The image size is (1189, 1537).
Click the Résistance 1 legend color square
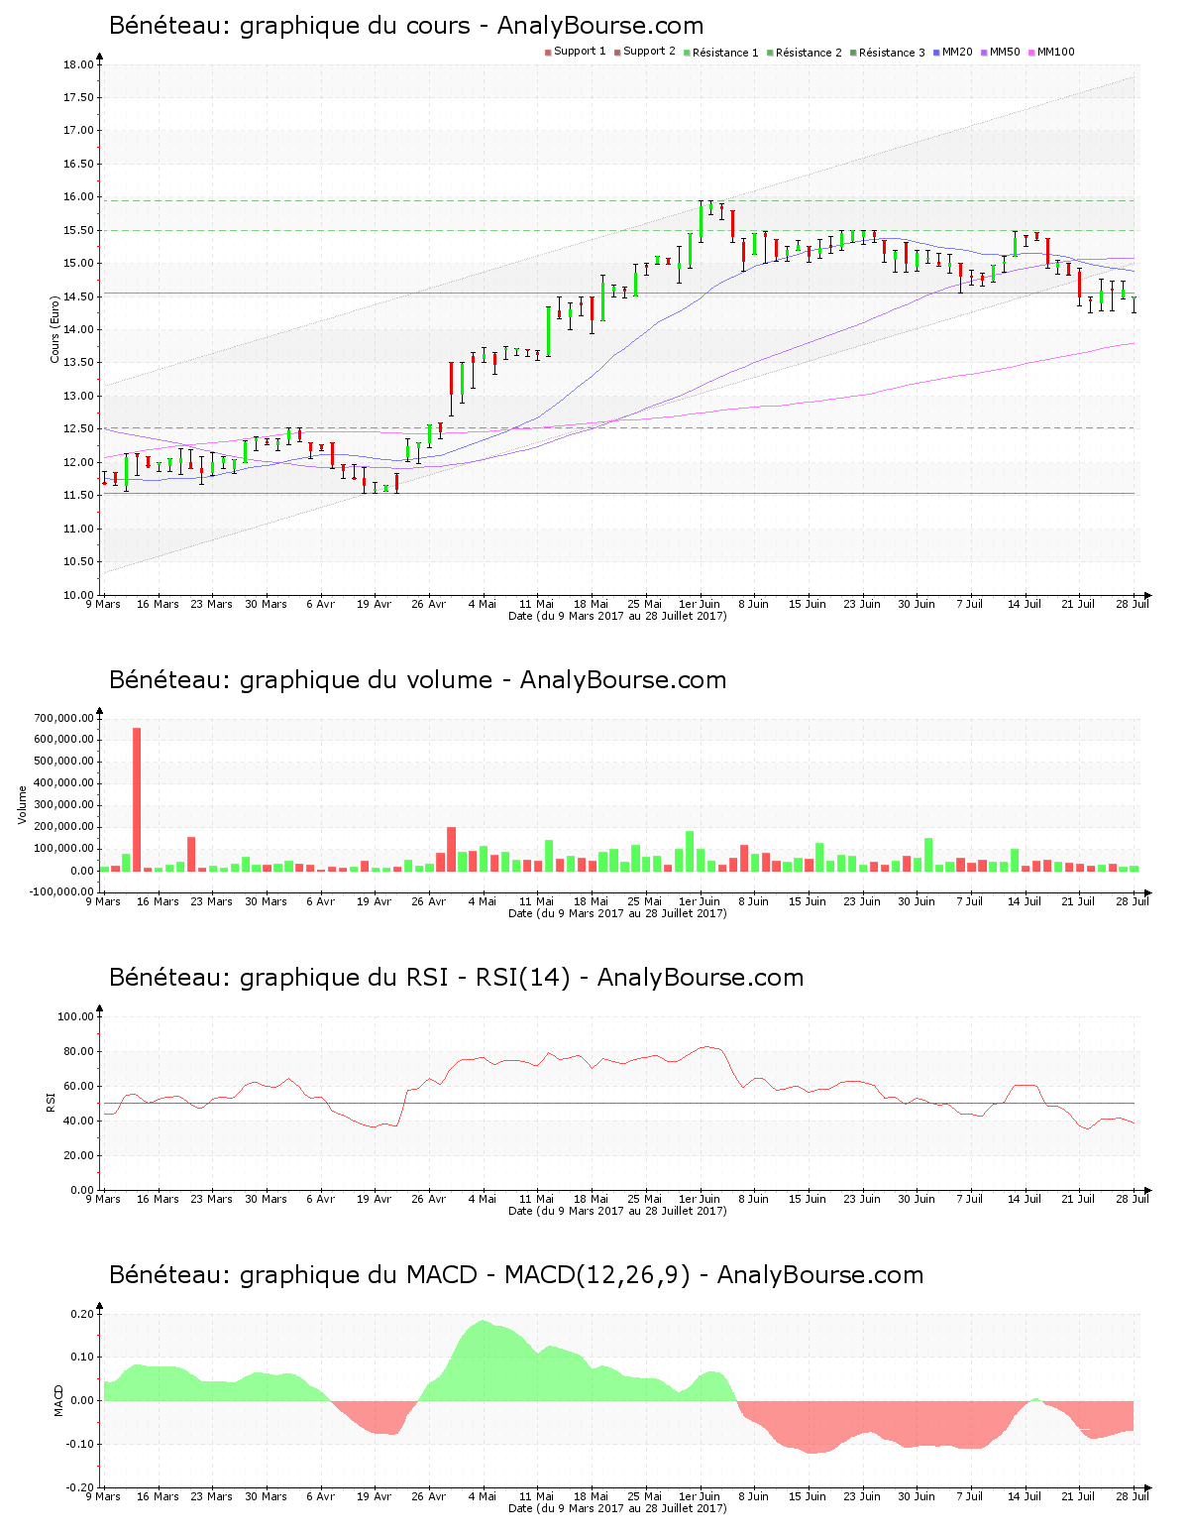click(687, 53)
